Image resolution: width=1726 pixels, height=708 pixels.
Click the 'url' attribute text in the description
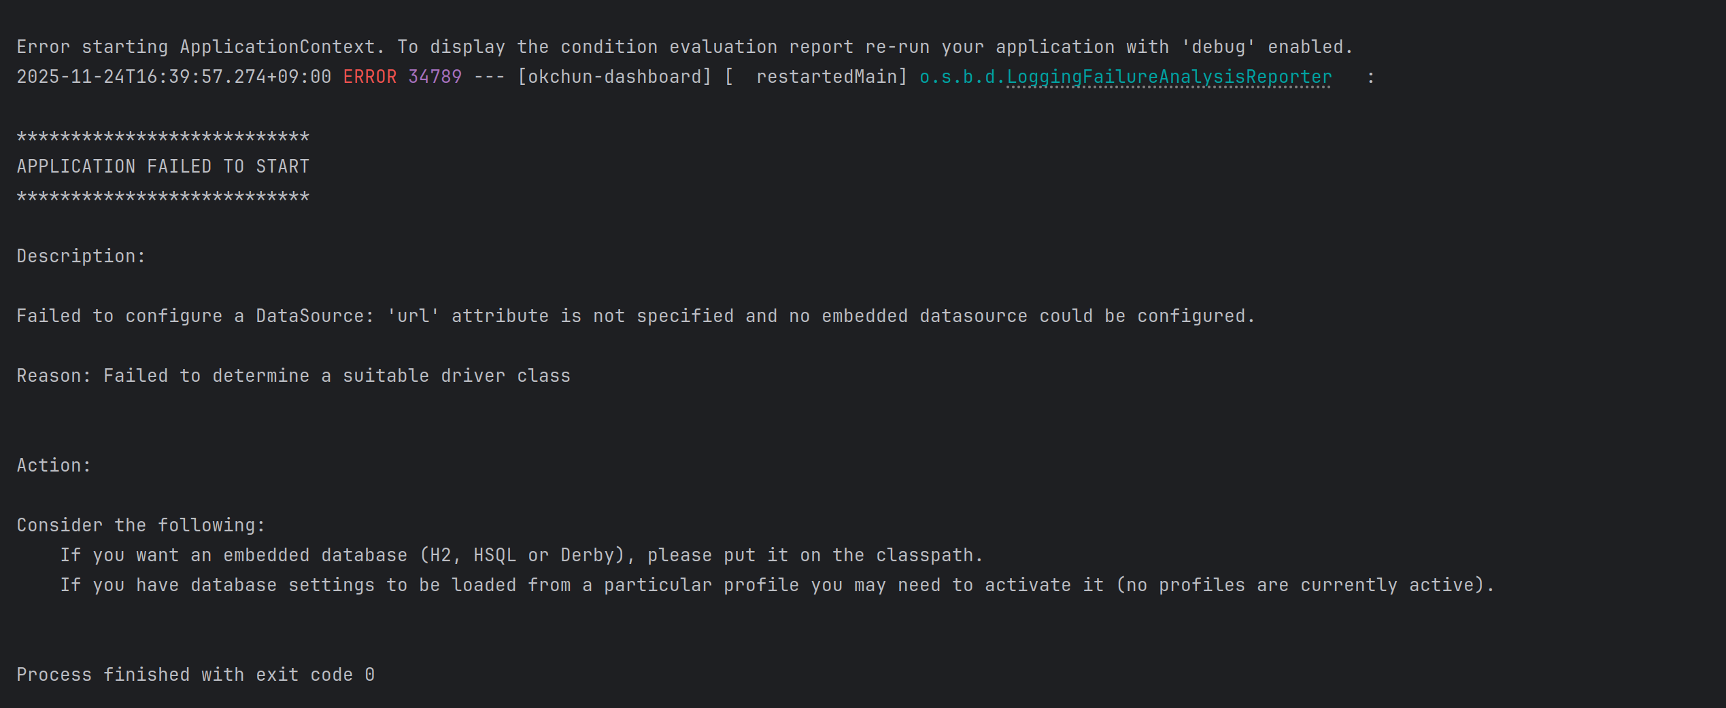(x=413, y=316)
